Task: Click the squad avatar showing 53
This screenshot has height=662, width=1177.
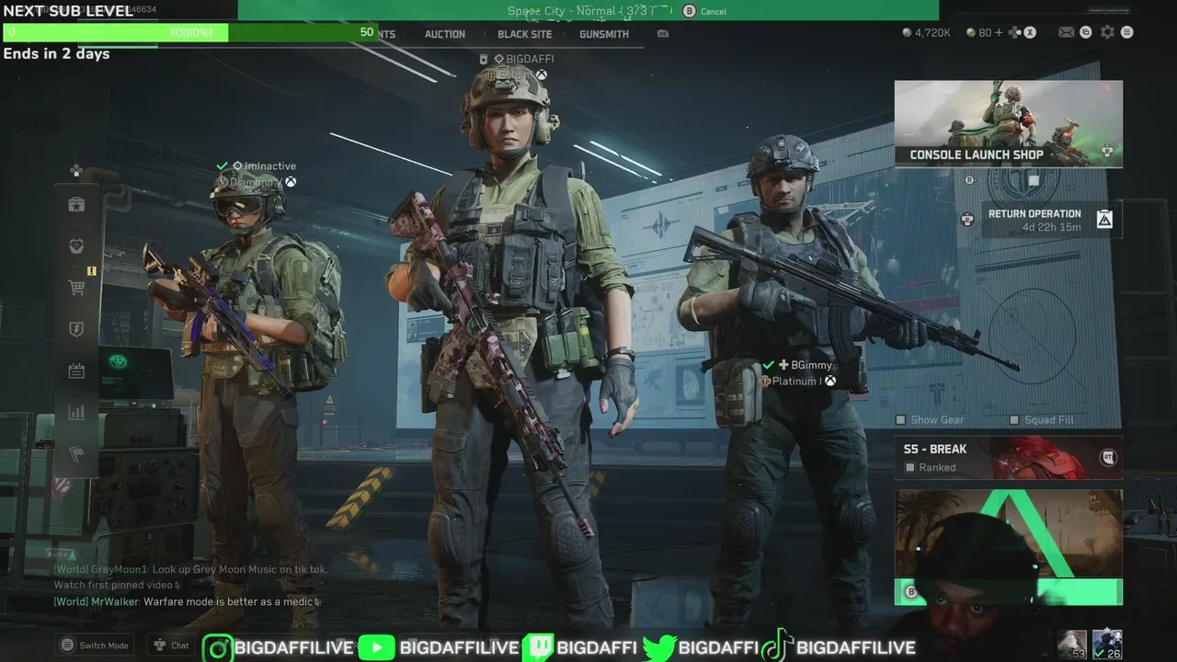Action: tap(1071, 644)
